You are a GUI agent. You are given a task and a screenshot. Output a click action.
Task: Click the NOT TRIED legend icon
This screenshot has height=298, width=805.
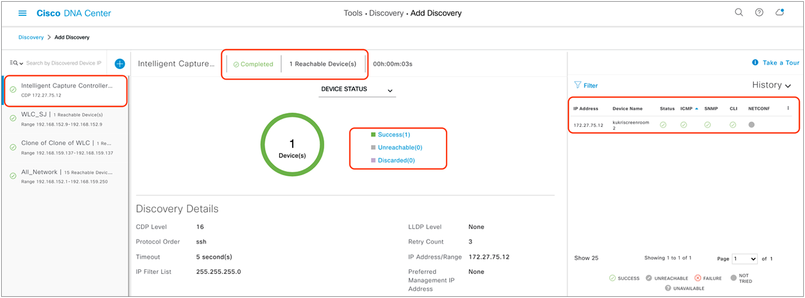(733, 278)
